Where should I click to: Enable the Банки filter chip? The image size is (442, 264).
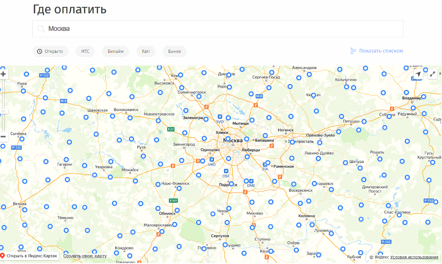(x=175, y=51)
